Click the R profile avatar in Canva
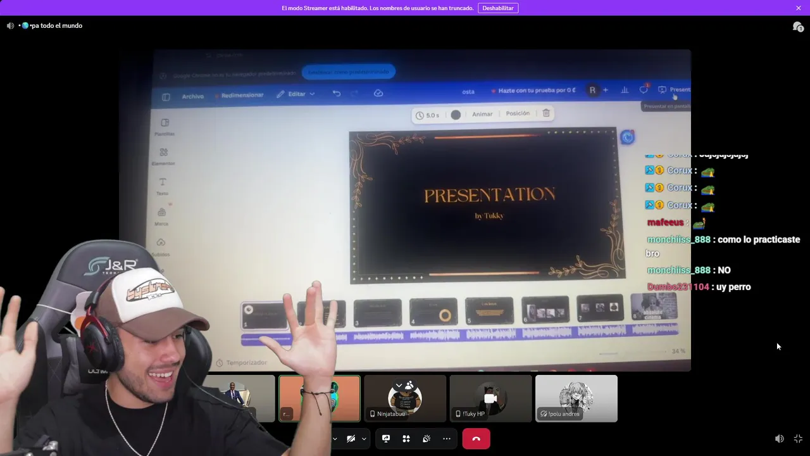 (592, 91)
